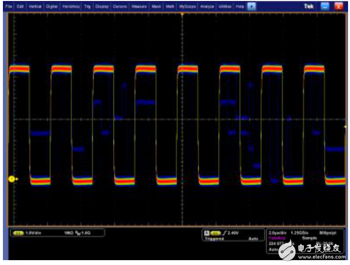Click the orange trigger position marker at top

[x=182, y=15]
